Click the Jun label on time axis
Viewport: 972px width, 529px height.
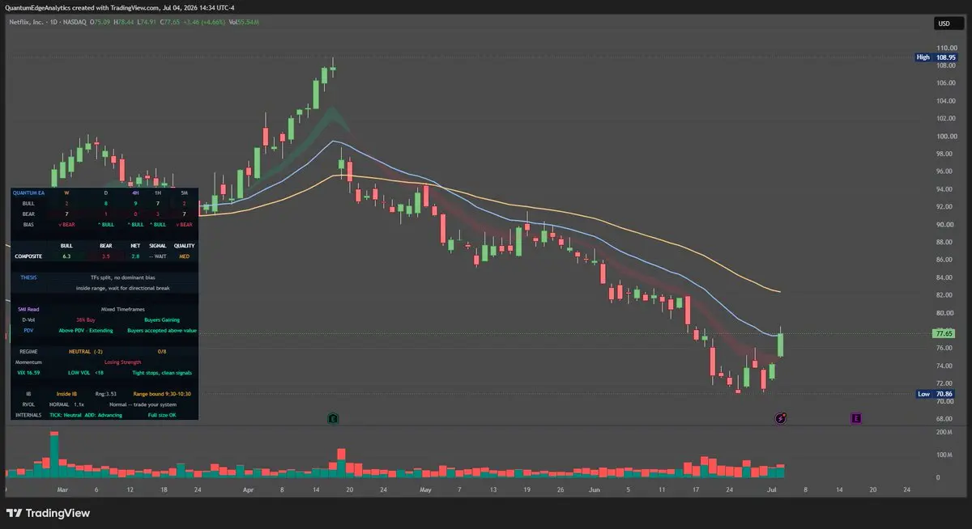tap(594, 490)
